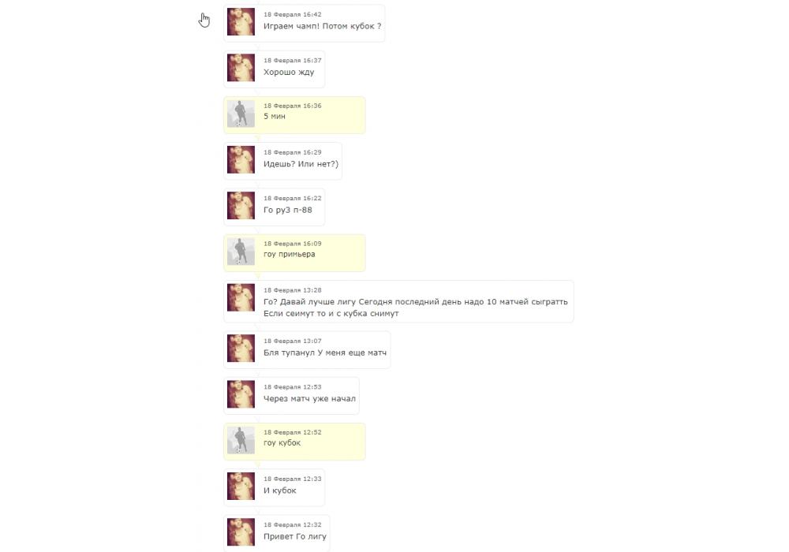Click timestamp "18 Февраля 16:42"
Viewport: 789px width, 552px height.
[293, 14]
